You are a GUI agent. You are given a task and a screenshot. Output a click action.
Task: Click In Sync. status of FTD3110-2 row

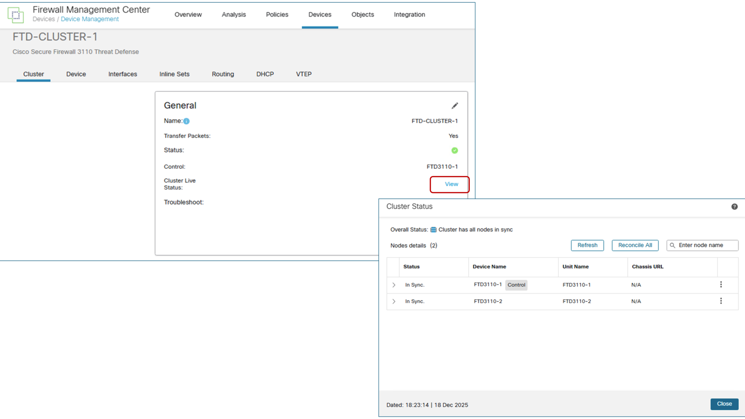[x=414, y=301]
